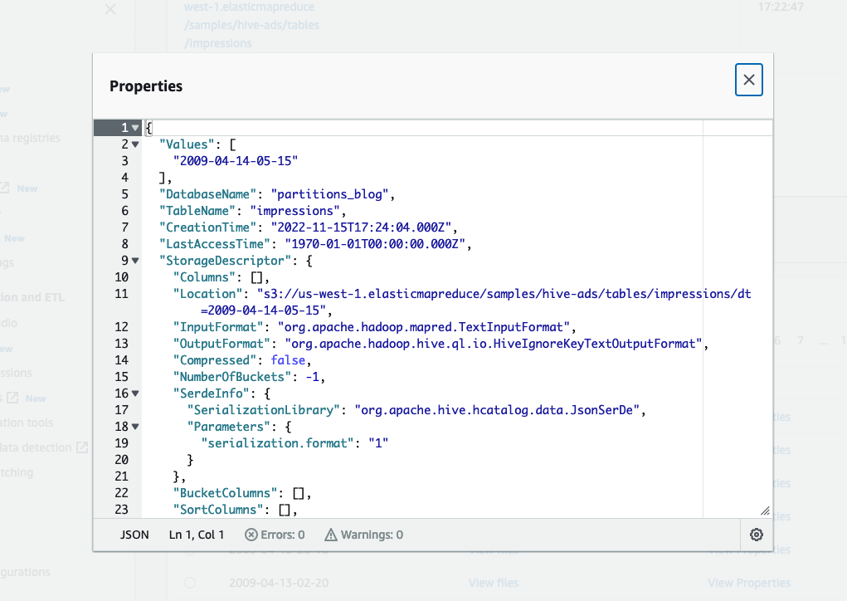
Task: Click the TextInputFormat class value
Action: point(424,327)
